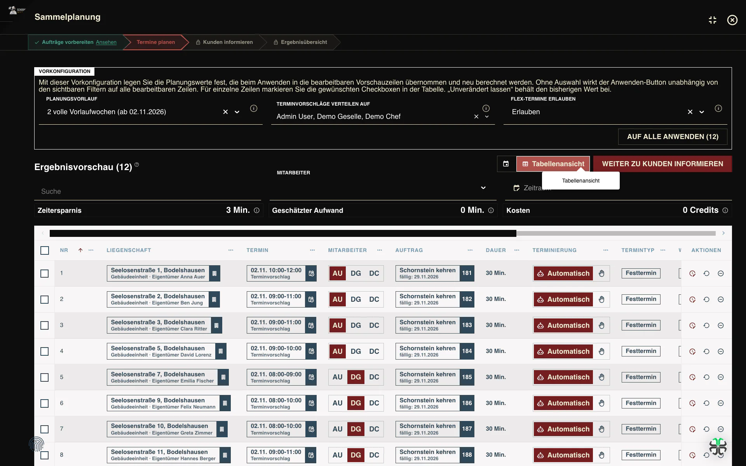This screenshot has width=746, height=466.
Task: Click info icon beside Kosten Credits
Action: click(725, 210)
